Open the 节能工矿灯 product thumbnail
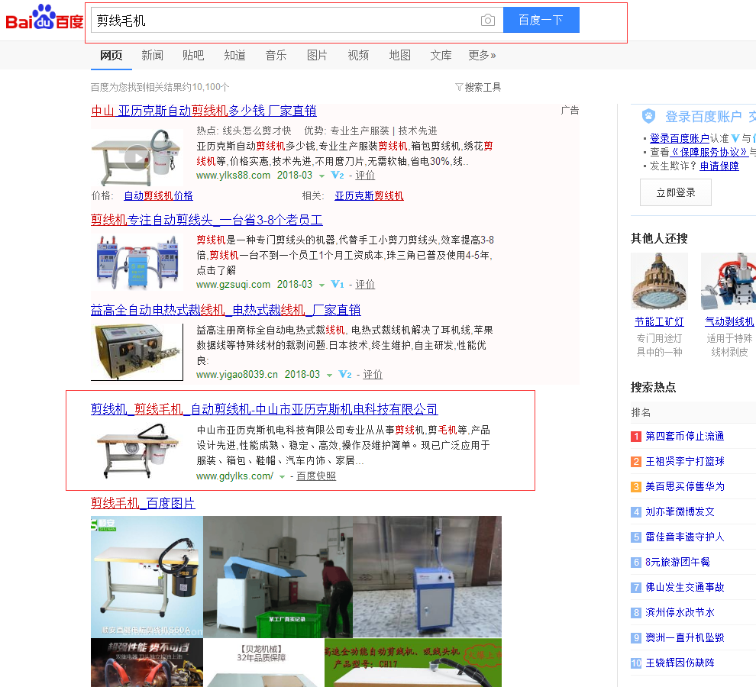 [659, 281]
